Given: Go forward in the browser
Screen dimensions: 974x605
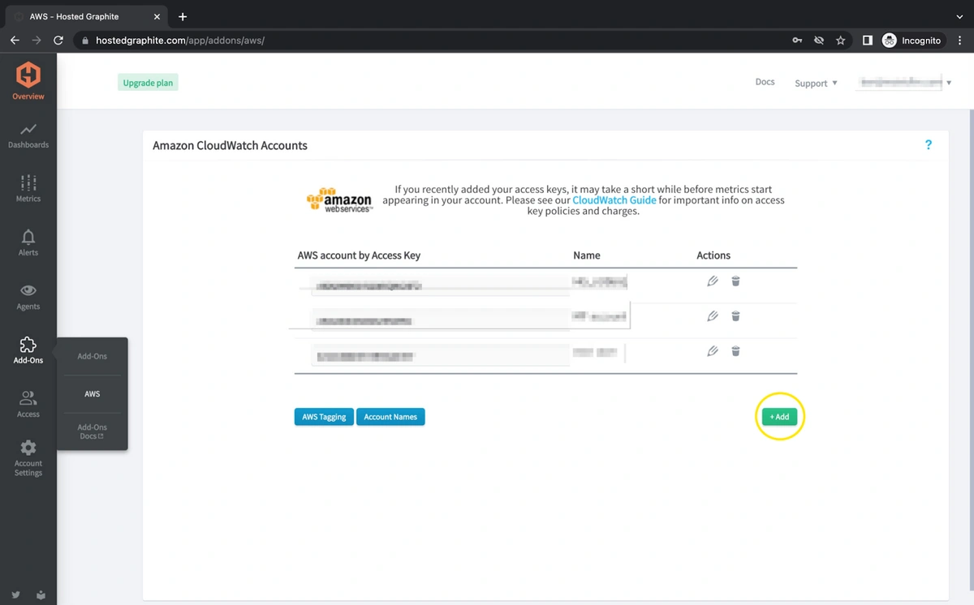Looking at the screenshot, I should tap(37, 40).
